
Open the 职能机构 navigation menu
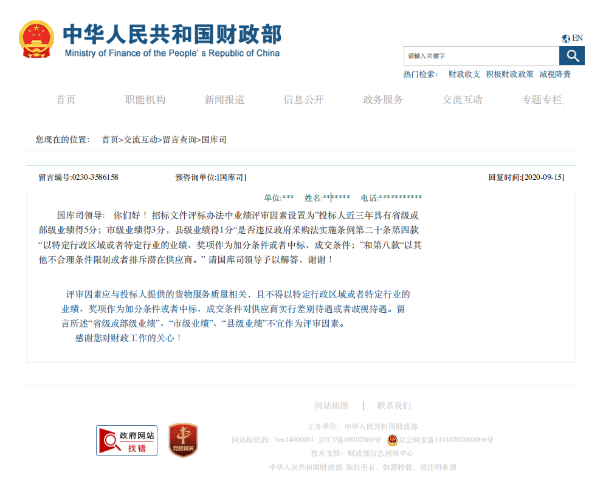click(x=145, y=100)
